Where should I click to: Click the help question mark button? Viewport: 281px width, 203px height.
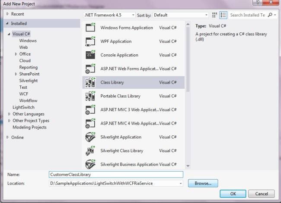point(258,3)
